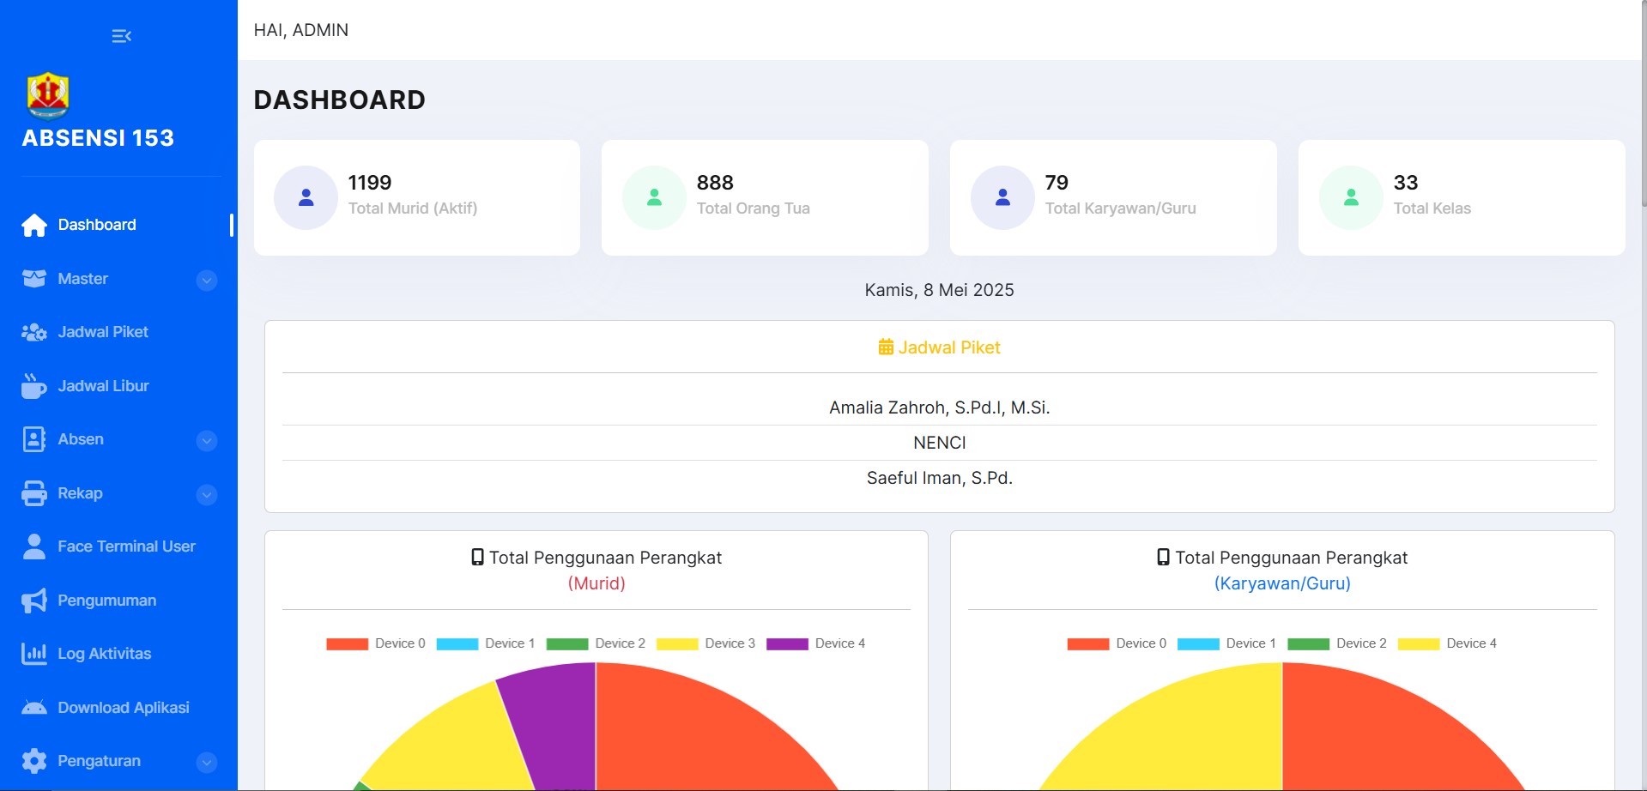Screen dimensions: 1647x791
Task: Expand the Rekap submenu chevron
Action: click(x=207, y=494)
